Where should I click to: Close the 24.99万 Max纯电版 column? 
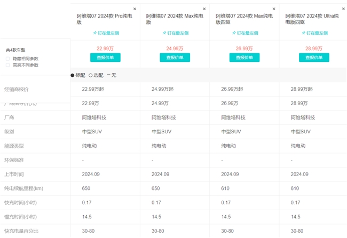tap(204, 9)
